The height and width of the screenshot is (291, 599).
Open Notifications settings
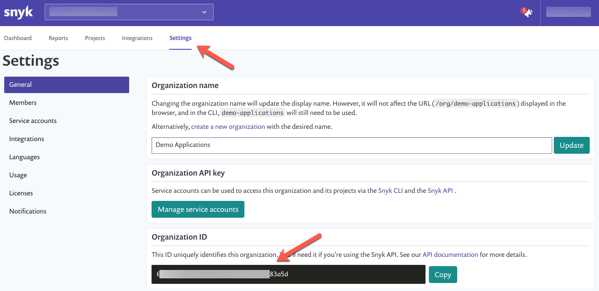point(27,211)
